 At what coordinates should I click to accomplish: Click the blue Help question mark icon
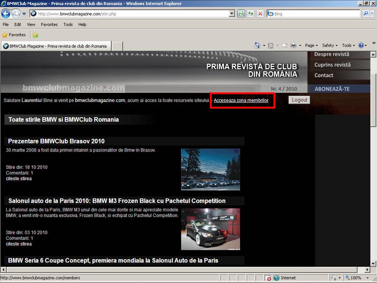click(361, 45)
